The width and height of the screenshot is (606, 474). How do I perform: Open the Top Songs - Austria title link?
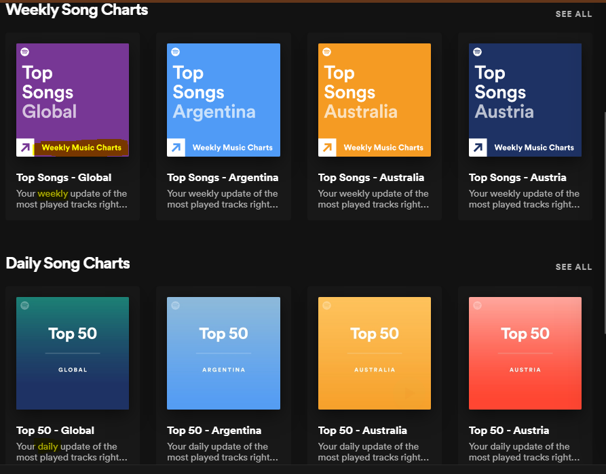click(x=518, y=177)
